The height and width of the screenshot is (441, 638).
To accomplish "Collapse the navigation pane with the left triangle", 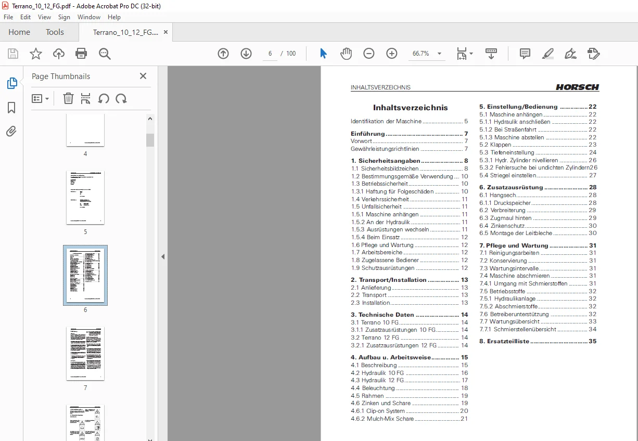I will (163, 256).
